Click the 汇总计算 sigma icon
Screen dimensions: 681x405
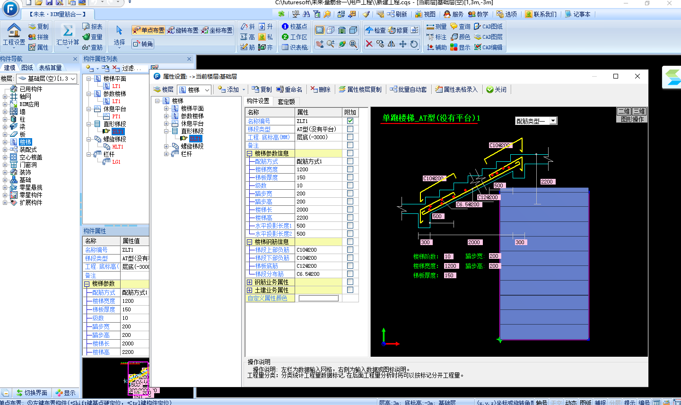pos(68,31)
